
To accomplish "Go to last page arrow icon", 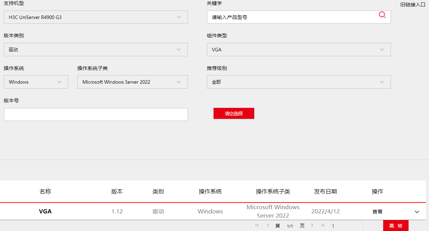I will pyautogui.click(x=323, y=225).
